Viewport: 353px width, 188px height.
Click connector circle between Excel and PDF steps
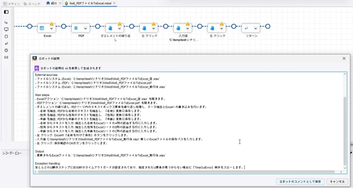point(64,27)
